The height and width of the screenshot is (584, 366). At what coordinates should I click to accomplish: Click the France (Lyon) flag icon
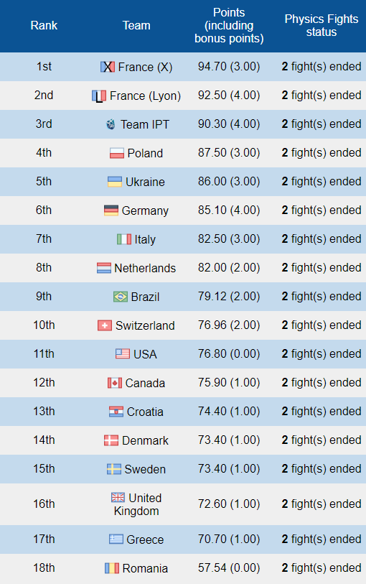coord(99,96)
